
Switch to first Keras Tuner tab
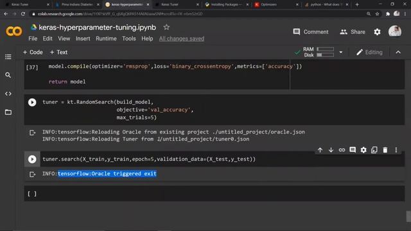(x=26, y=4)
